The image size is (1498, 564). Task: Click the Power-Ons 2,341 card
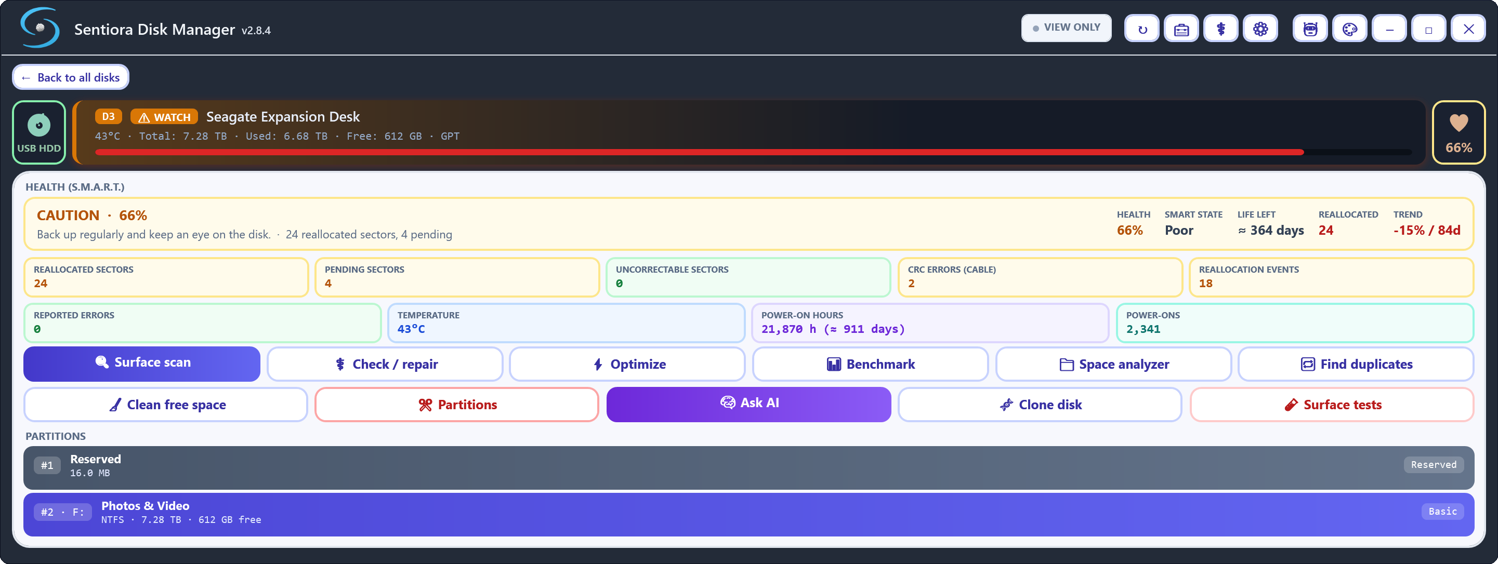coord(1295,323)
